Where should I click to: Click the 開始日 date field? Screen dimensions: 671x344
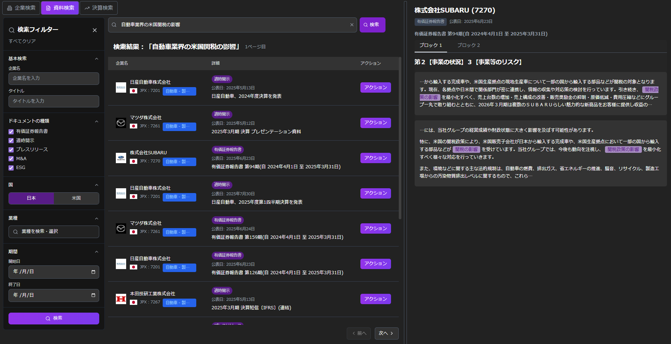tap(54, 272)
